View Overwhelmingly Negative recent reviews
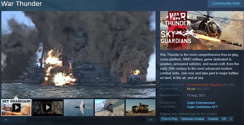This screenshot has height=125, width=244. 205,85
